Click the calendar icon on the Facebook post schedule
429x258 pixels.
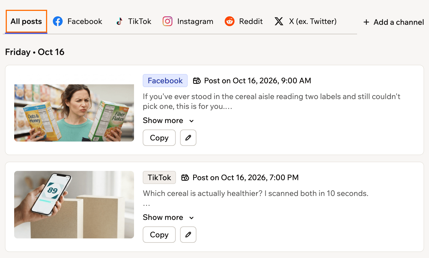click(x=197, y=81)
